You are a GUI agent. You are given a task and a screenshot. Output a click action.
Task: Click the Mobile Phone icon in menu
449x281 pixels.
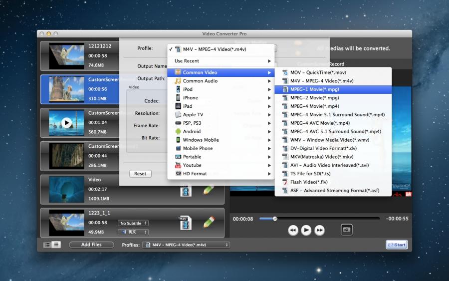(x=178, y=148)
